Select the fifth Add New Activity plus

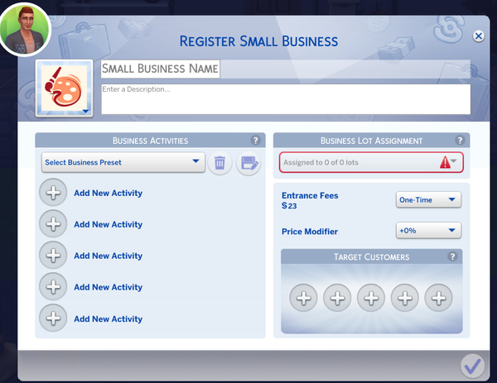pyautogui.click(x=53, y=318)
